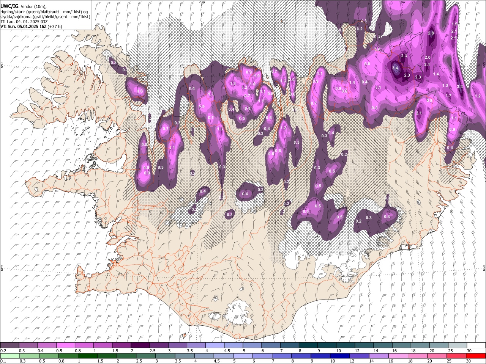Click the 3.4 snowfall maximum value
The image size is (486, 364).
[395, 68]
